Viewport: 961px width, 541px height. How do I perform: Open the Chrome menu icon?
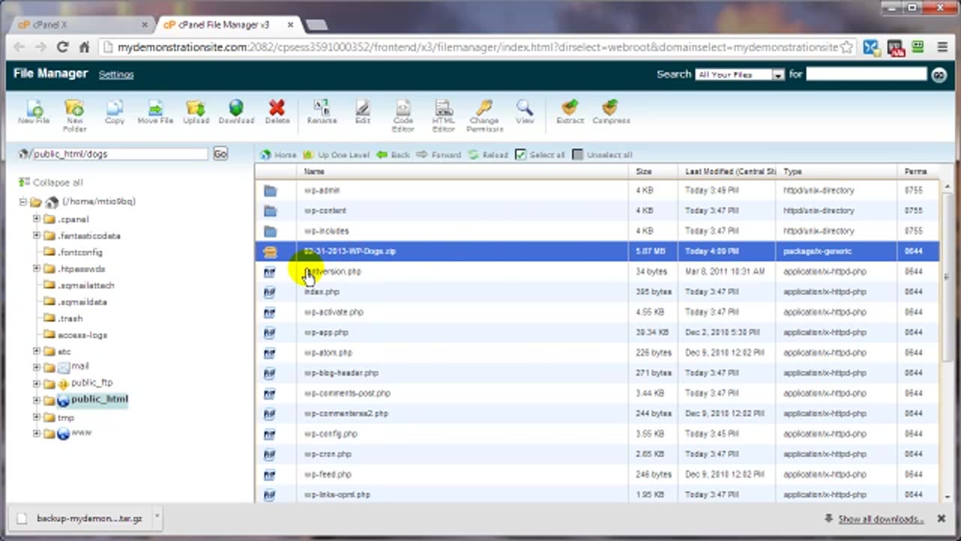941,47
